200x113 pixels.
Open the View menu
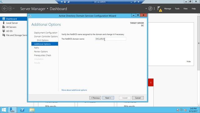185,8
